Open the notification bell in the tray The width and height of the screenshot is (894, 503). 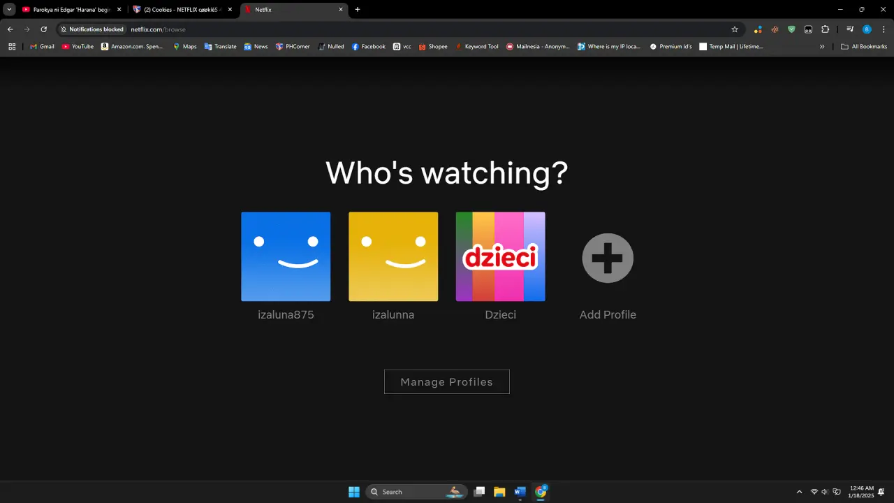click(881, 492)
